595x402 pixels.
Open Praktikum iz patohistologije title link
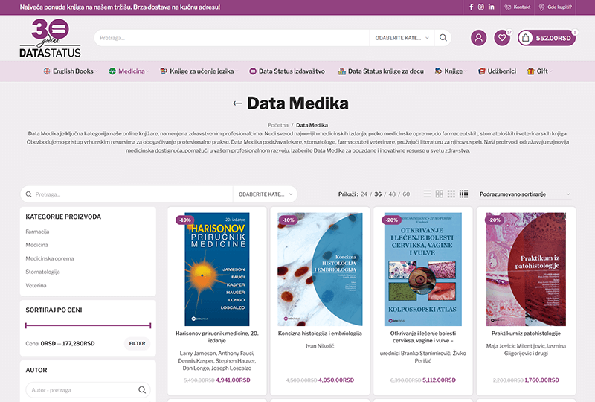click(526, 334)
